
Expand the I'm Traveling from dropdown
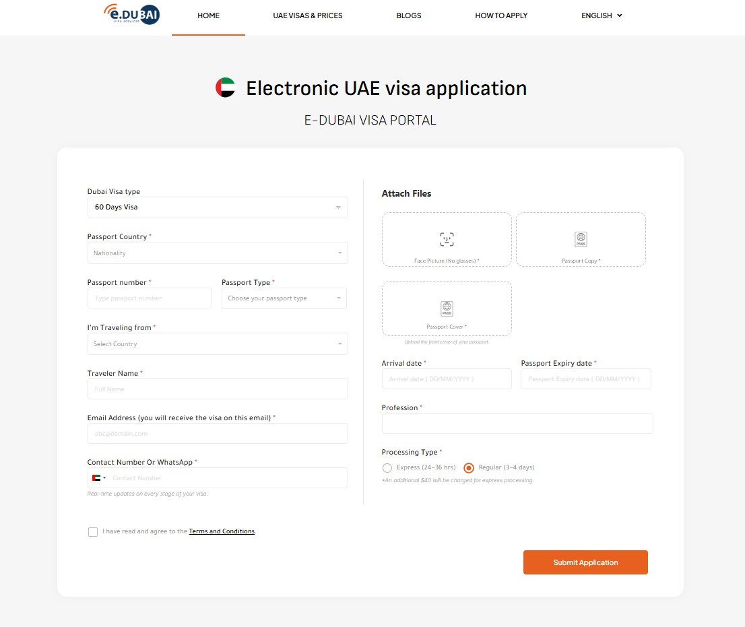click(218, 344)
